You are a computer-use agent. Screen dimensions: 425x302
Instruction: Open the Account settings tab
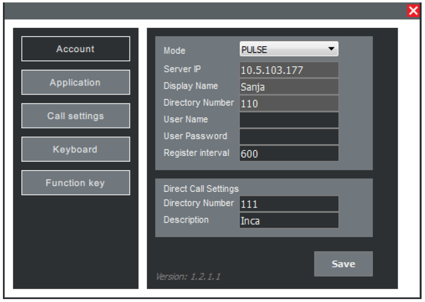click(x=75, y=49)
